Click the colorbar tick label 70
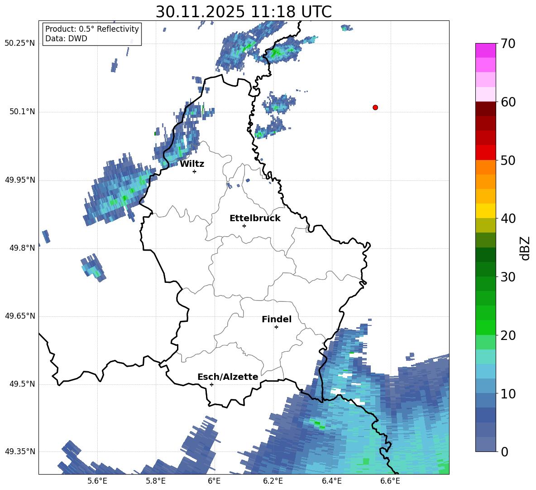536x490 pixels. click(508, 44)
